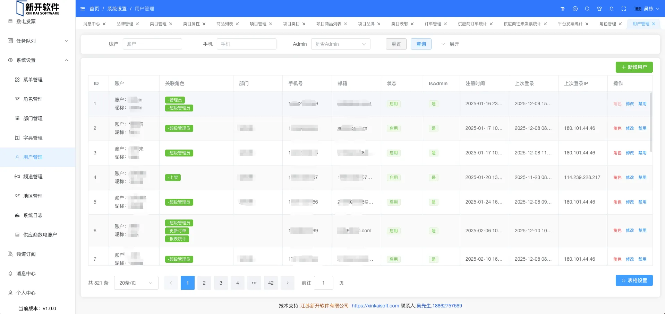Switch to the 订单管理 tab
665x314 pixels.
point(433,24)
